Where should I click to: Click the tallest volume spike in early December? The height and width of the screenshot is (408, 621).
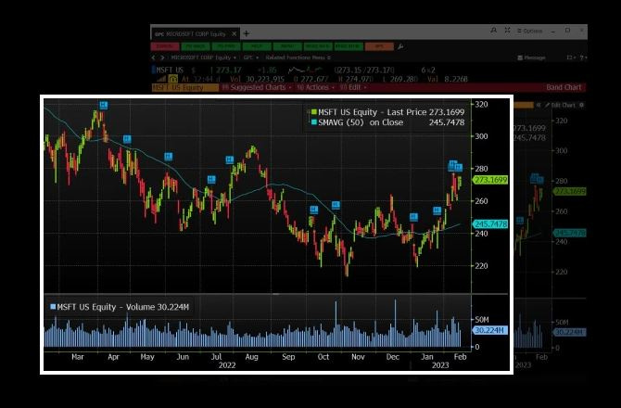click(395, 323)
